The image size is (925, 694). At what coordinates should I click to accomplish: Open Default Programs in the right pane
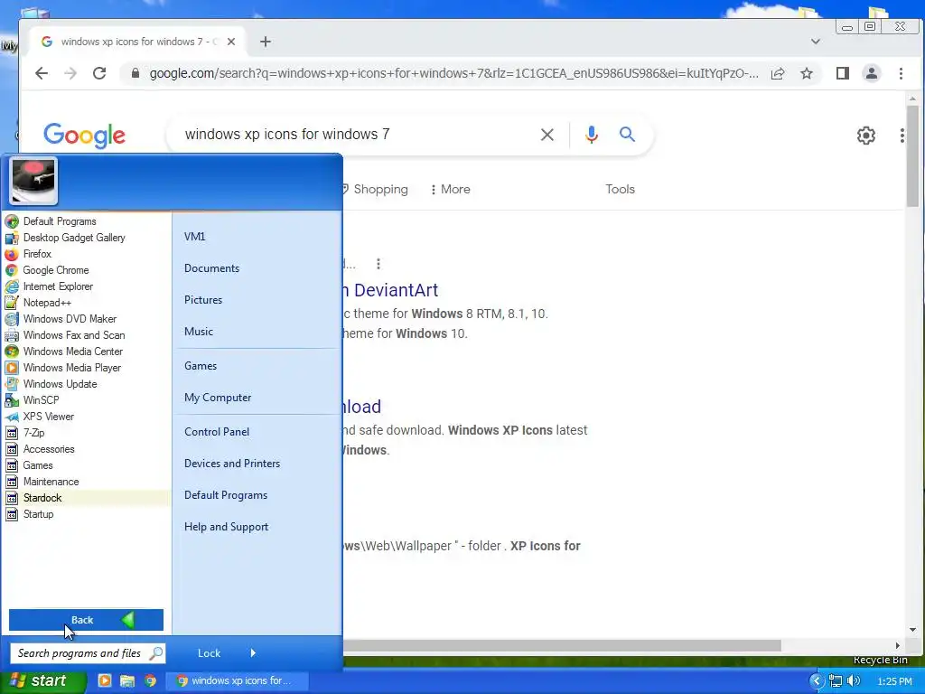[225, 495]
